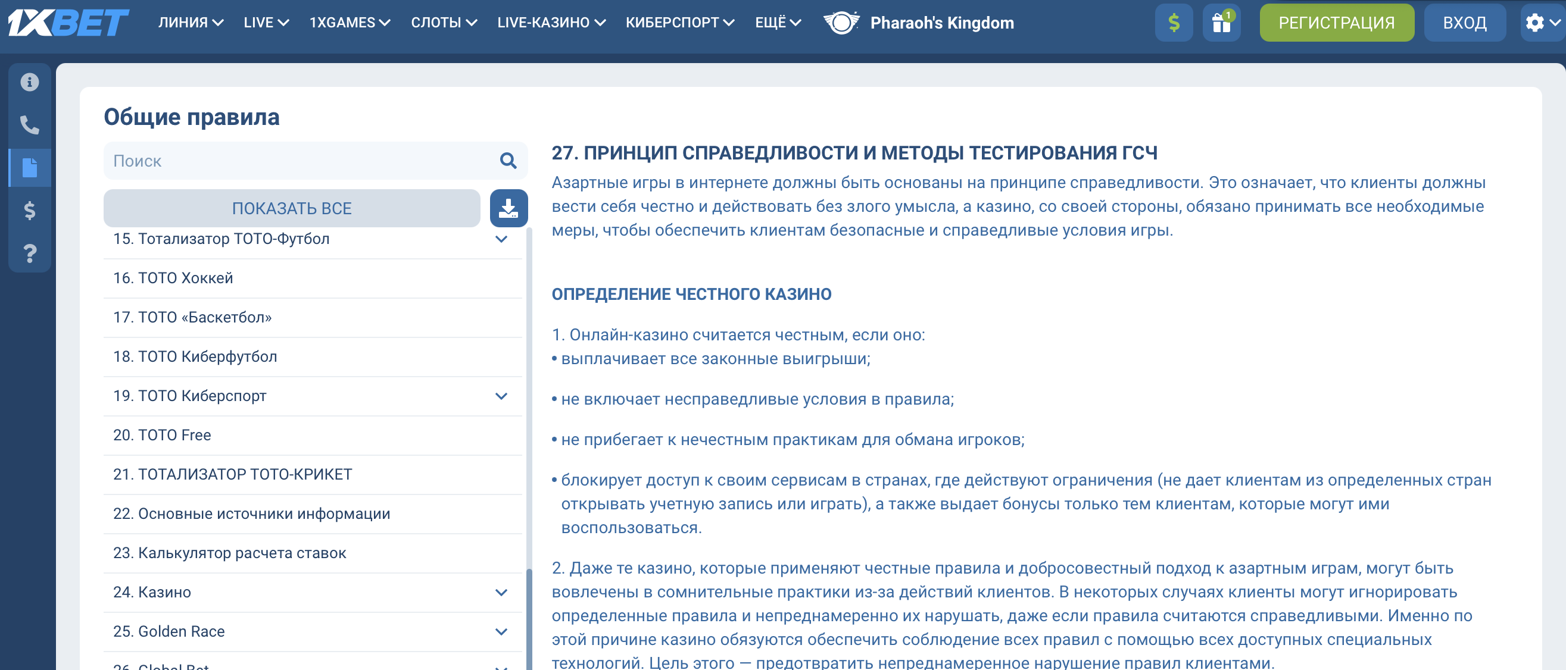Click the question mark help icon
Image resolution: width=1566 pixels, height=670 pixels.
tap(29, 253)
